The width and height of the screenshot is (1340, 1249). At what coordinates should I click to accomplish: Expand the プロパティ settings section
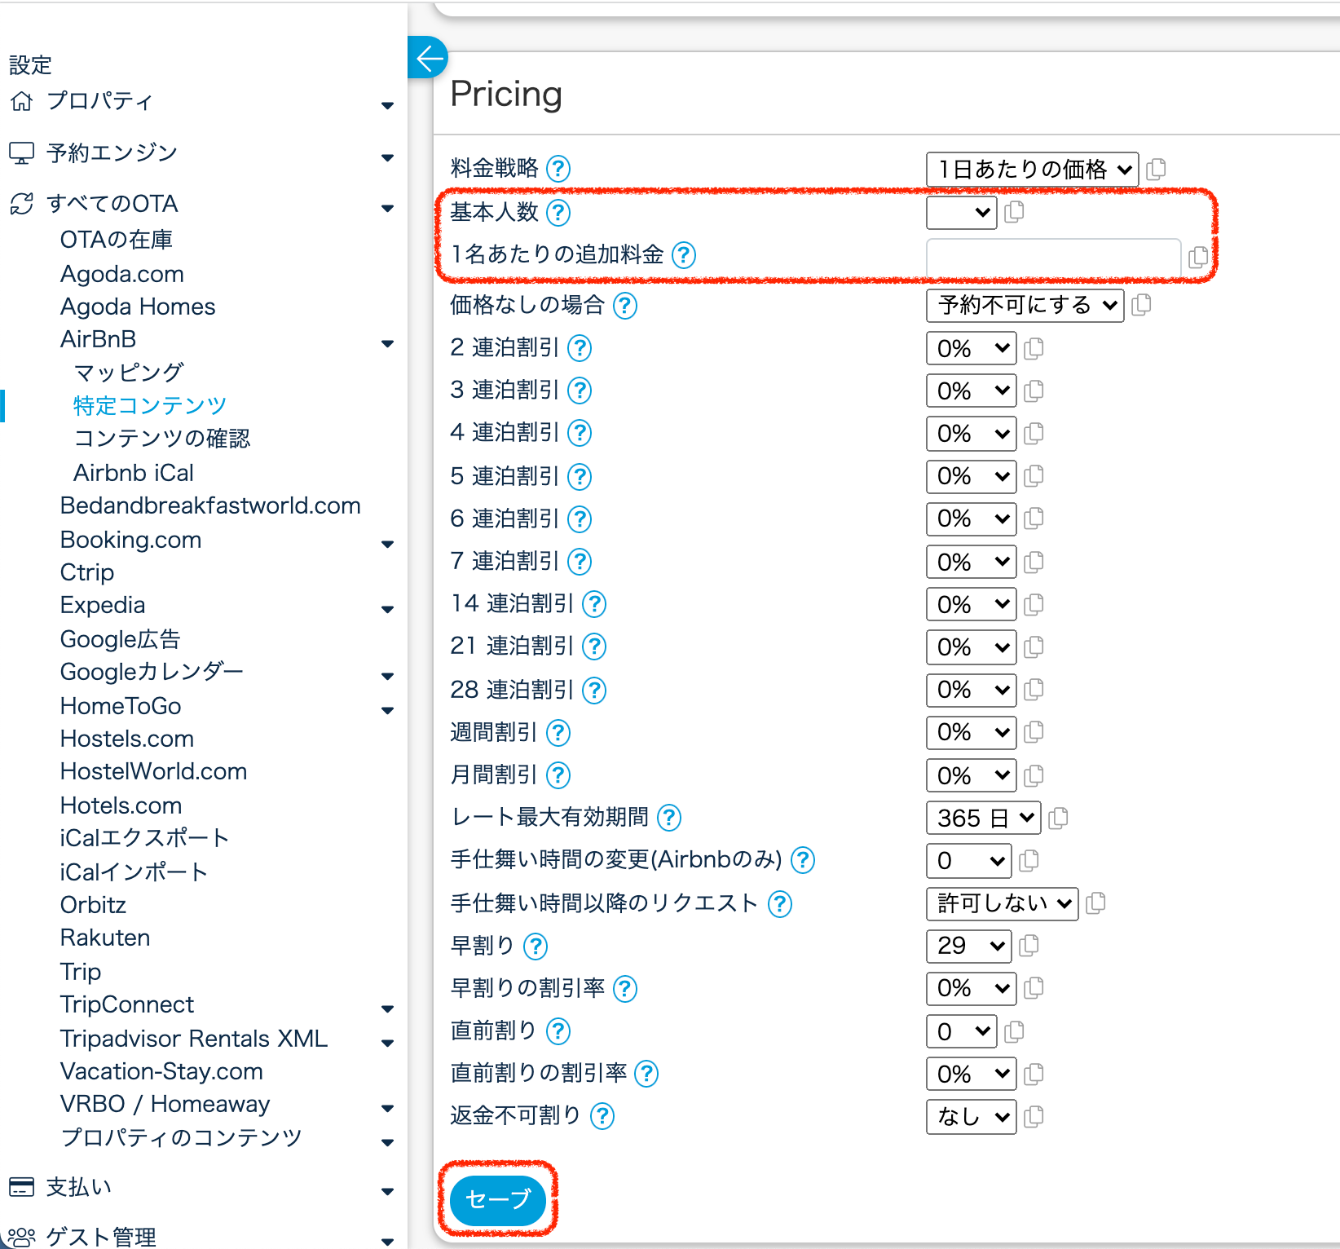coord(387,105)
